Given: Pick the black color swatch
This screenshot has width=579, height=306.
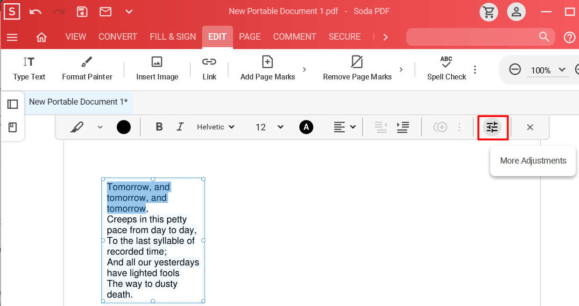Looking at the screenshot, I should tap(124, 127).
